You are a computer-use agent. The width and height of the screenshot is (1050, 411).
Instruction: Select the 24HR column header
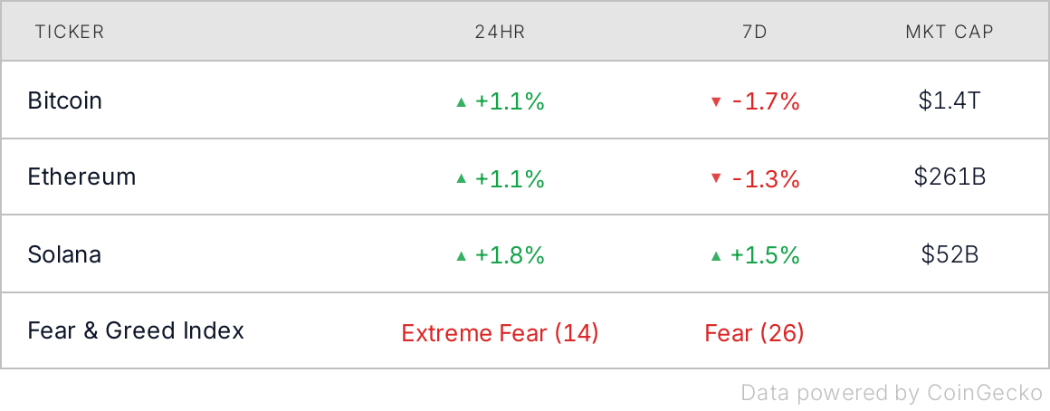pyautogui.click(x=500, y=32)
